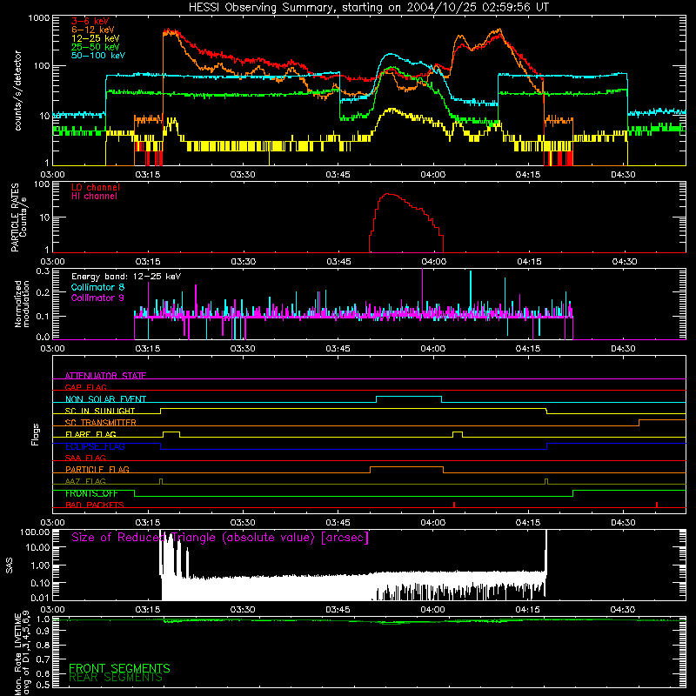Click the BAD PACKETS flag label
Screen dimensions: 696x696
[x=95, y=505]
